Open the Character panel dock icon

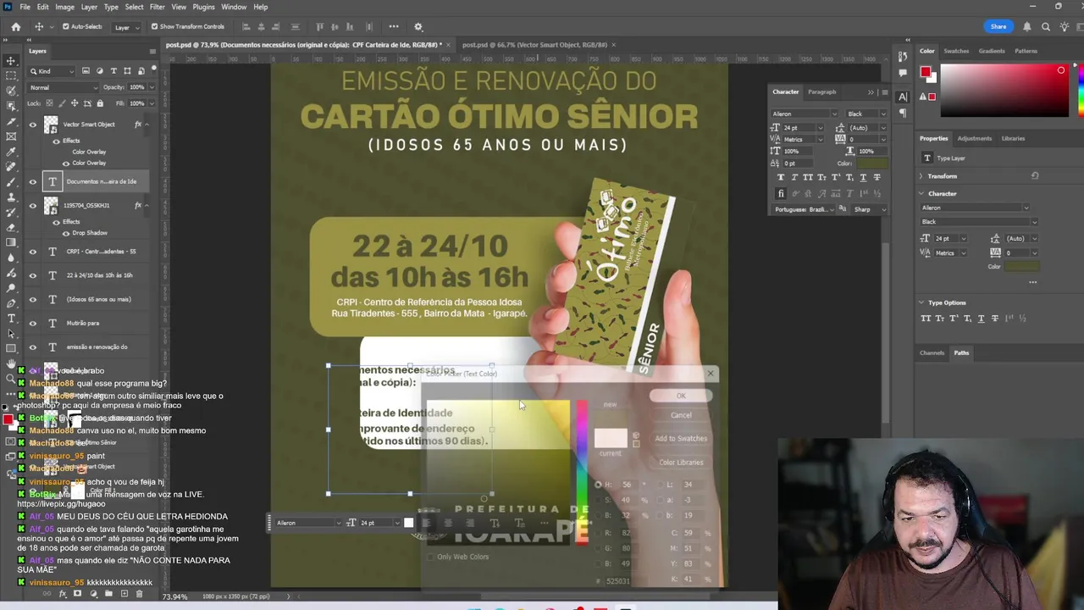pyautogui.click(x=903, y=97)
